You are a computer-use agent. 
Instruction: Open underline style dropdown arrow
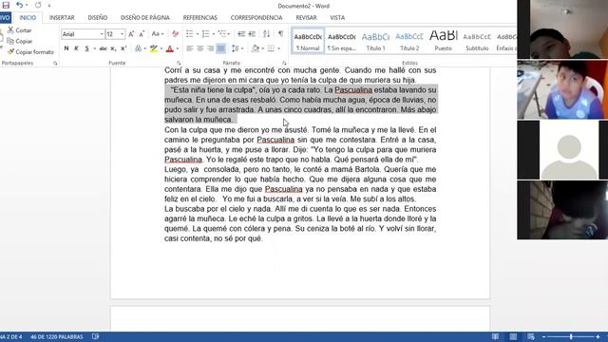point(94,48)
